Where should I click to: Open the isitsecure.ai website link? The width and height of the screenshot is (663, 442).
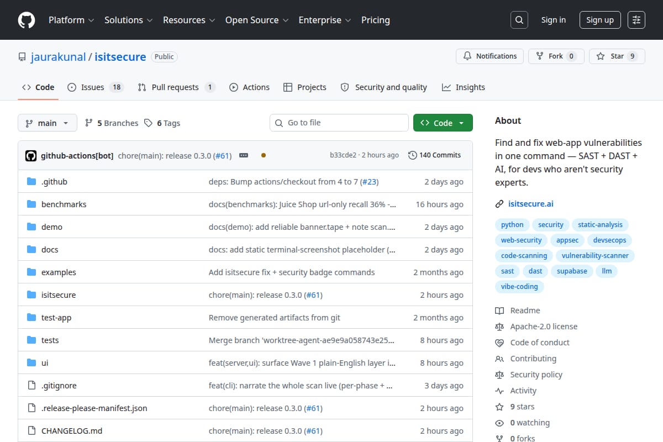pos(530,204)
